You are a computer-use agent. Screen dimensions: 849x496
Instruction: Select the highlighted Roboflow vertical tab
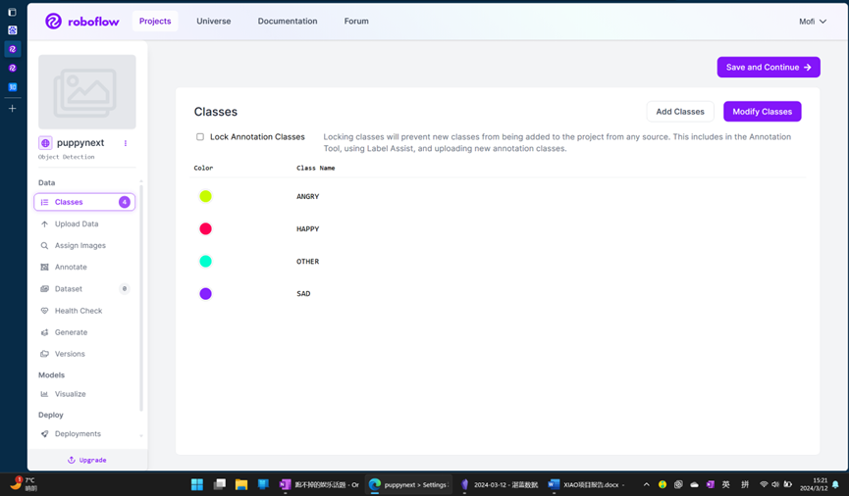(13, 49)
